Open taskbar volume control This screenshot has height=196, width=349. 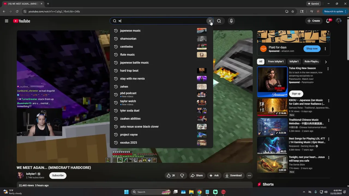click(x=326, y=192)
